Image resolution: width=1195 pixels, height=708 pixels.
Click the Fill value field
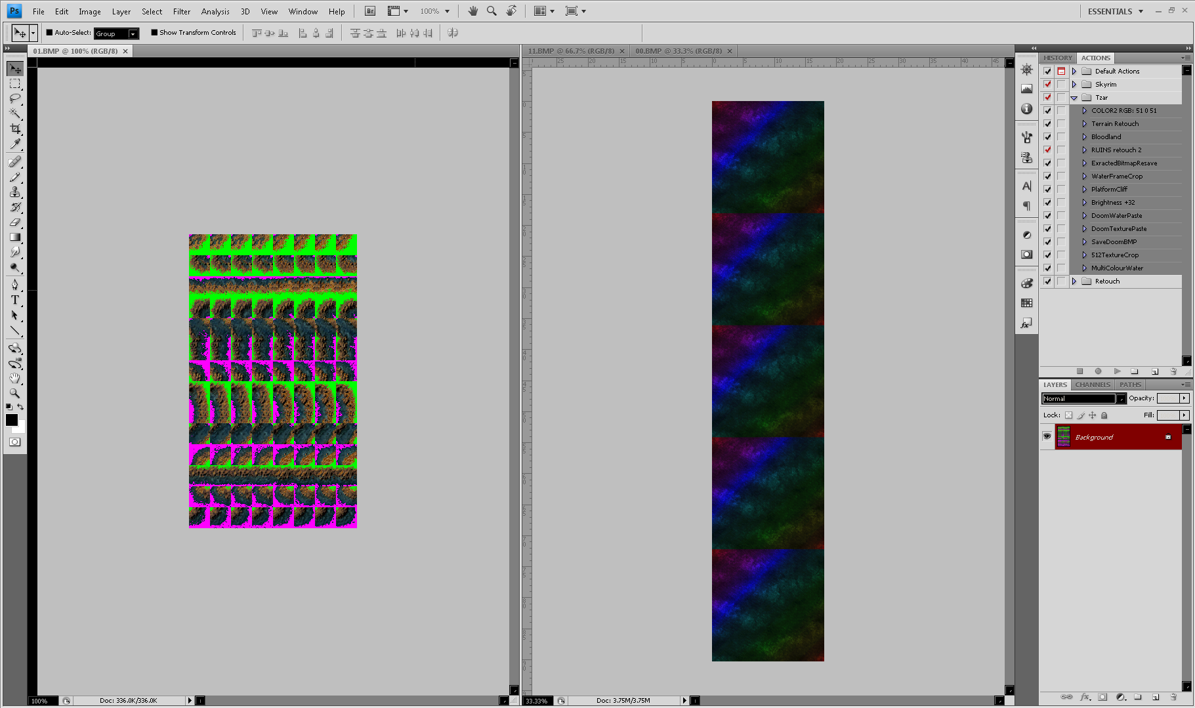[1167, 415]
